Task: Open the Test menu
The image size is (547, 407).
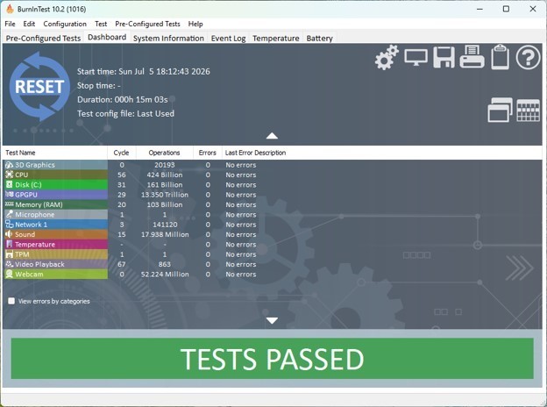Action: (x=101, y=24)
